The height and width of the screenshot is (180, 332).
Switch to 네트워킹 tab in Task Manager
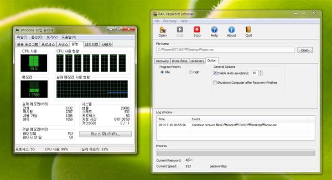point(91,44)
